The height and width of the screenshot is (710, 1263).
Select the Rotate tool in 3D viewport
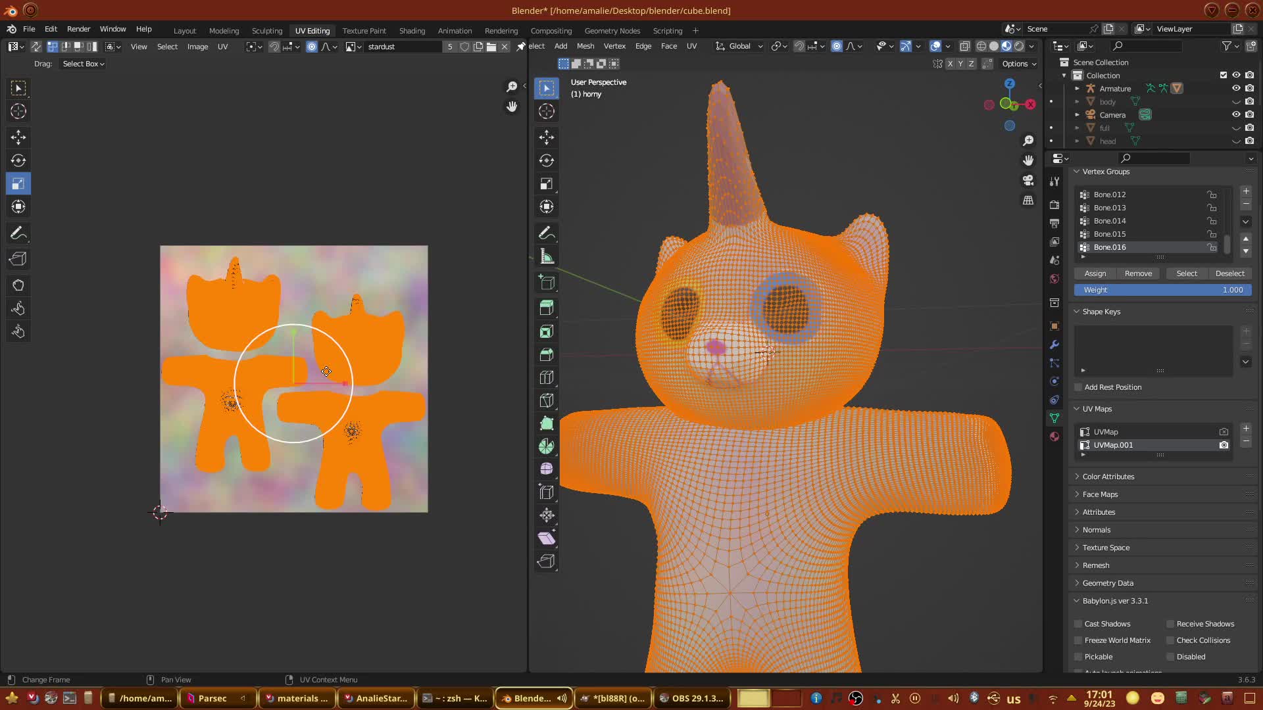click(547, 160)
